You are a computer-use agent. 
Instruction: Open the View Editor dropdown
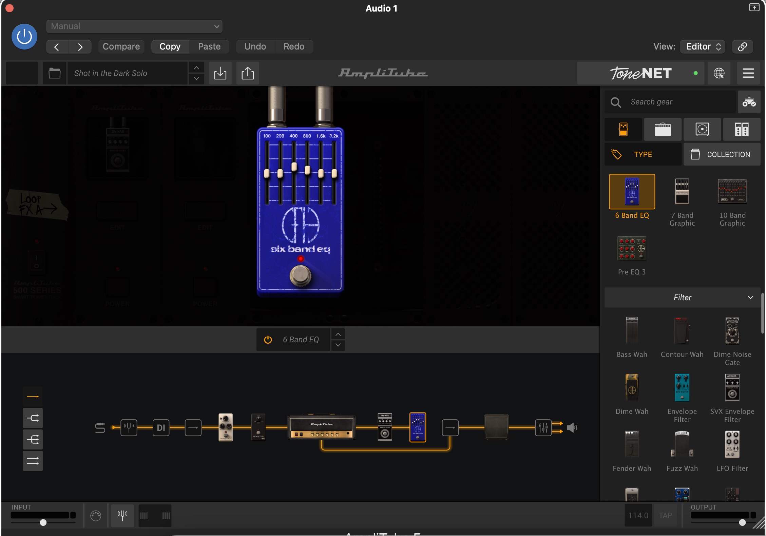pos(703,46)
